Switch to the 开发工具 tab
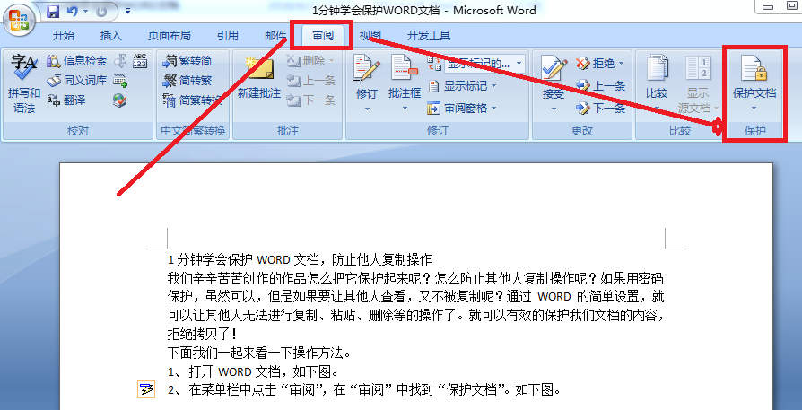Image resolution: width=802 pixels, height=410 pixels. [429, 35]
